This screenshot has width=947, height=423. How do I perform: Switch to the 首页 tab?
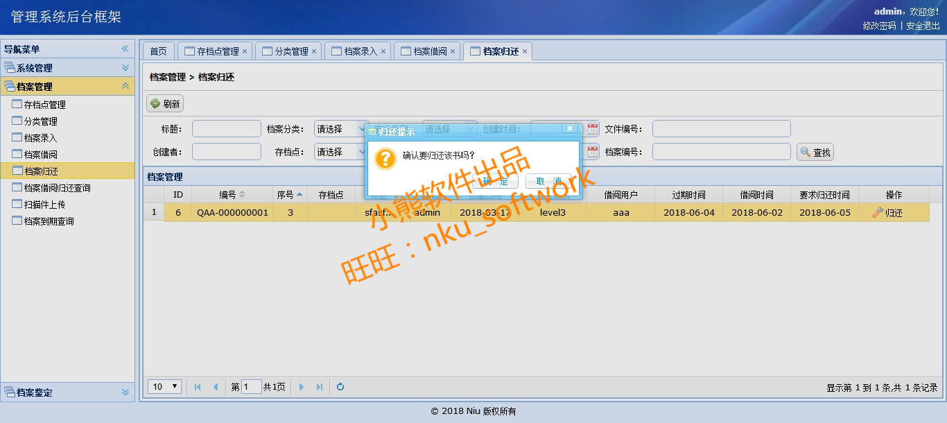point(158,51)
